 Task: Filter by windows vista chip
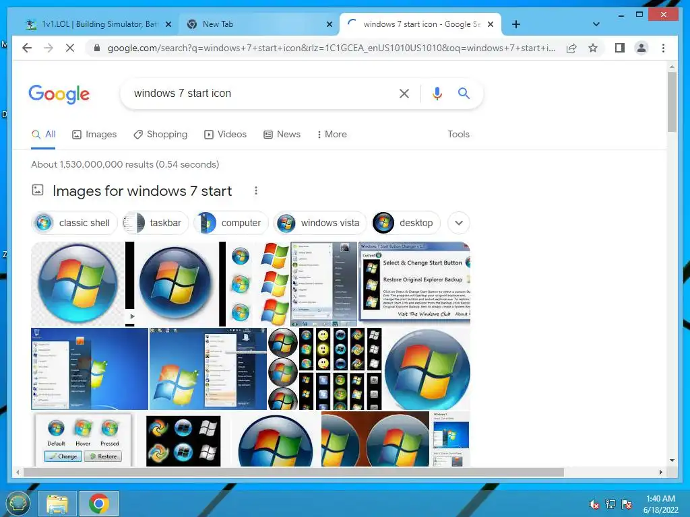319,223
